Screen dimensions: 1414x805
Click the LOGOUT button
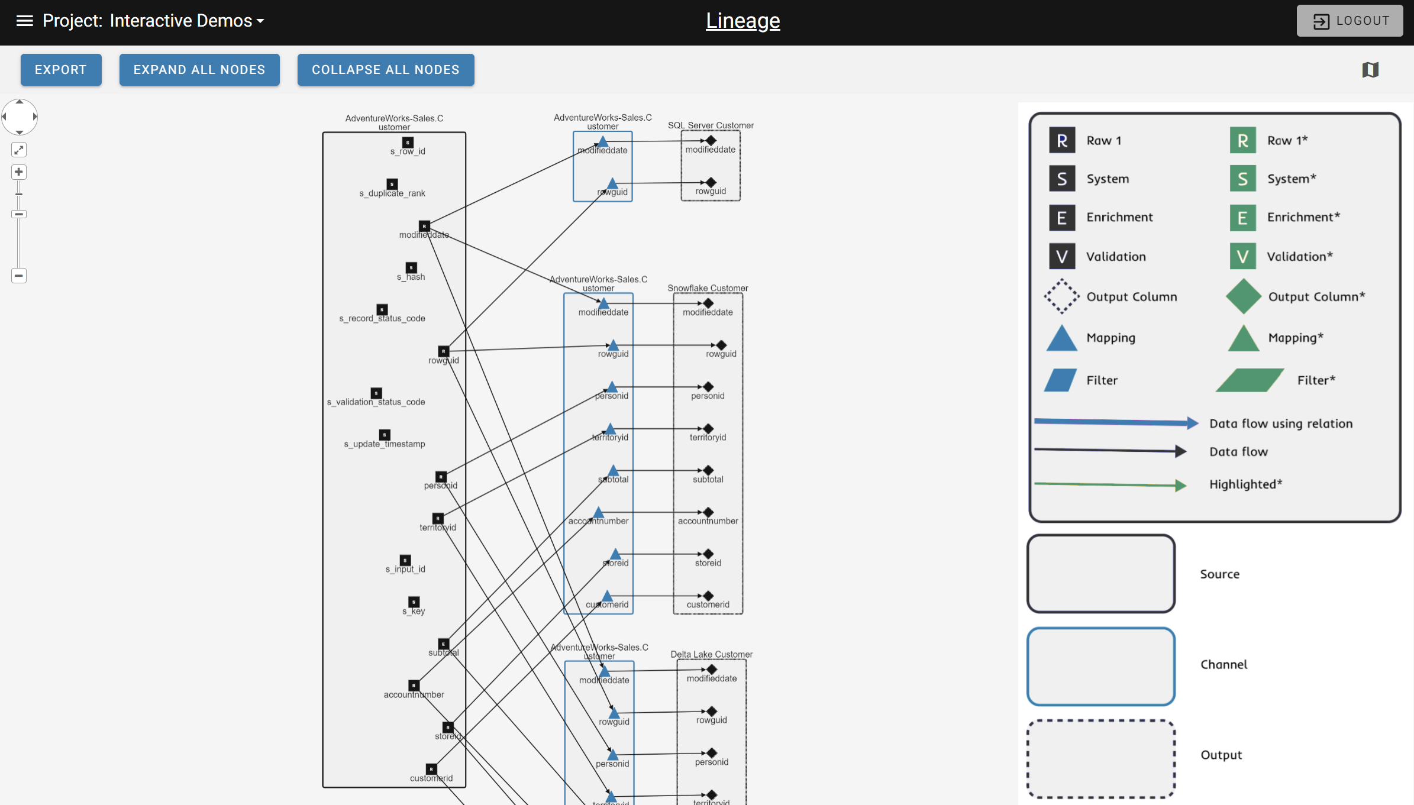click(1350, 21)
